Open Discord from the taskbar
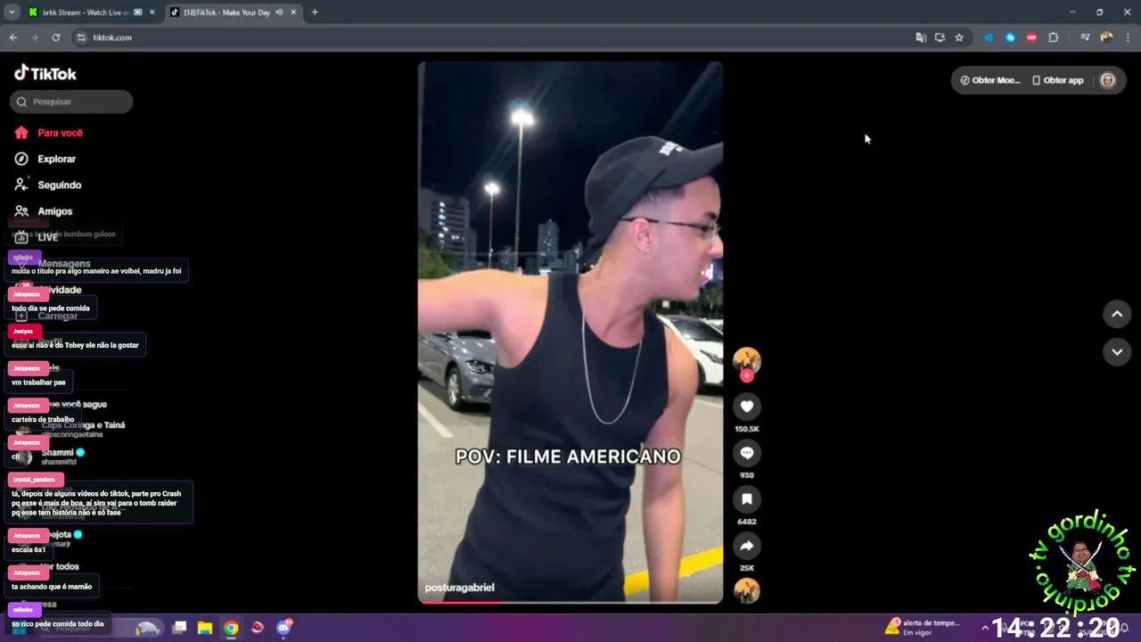Image resolution: width=1141 pixels, height=642 pixels. tap(284, 628)
